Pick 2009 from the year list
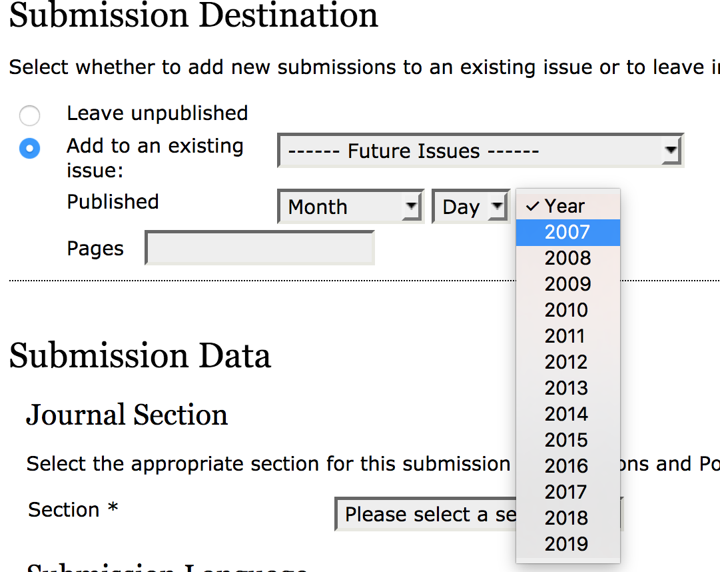The height and width of the screenshot is (572, 720). click(x=567, y=284)
